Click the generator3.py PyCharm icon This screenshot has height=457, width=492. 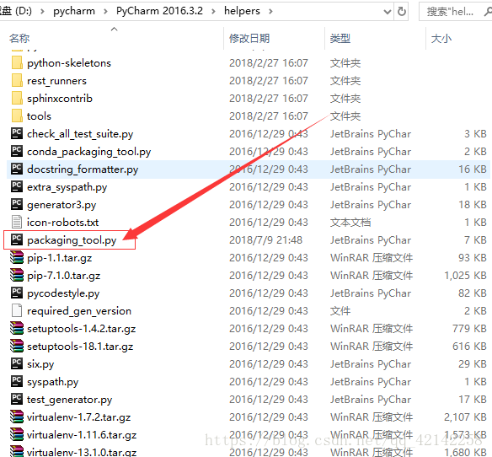[17, 204]
